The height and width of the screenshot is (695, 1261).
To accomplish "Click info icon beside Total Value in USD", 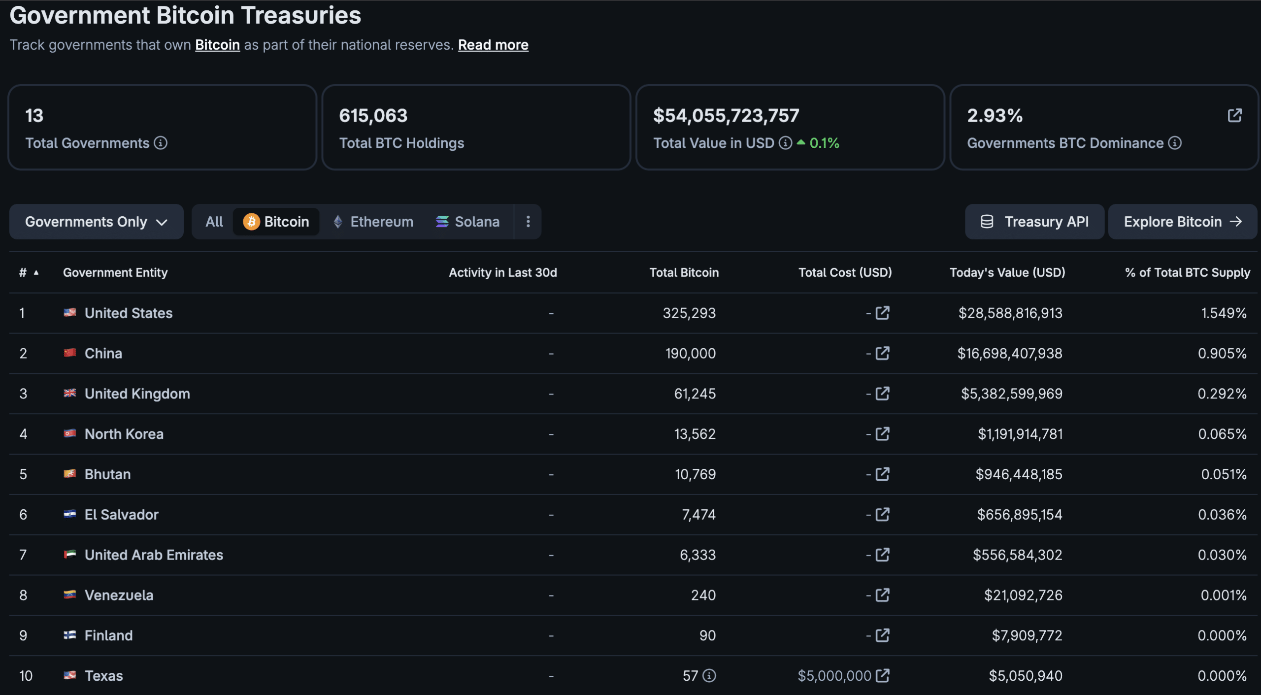I will 785,143.
